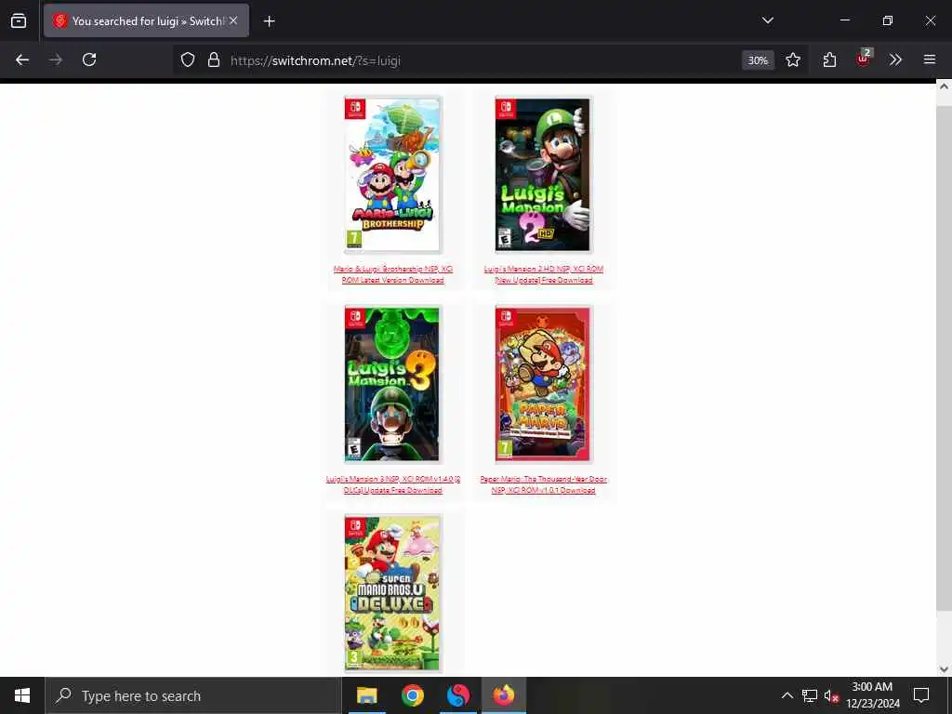Click the scrollbar down arrow
This screenshot has height=714, width=952.
pos(945,669)
